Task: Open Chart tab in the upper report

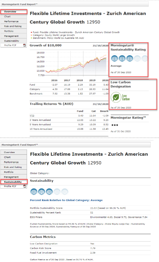Action: pos(14,17)
